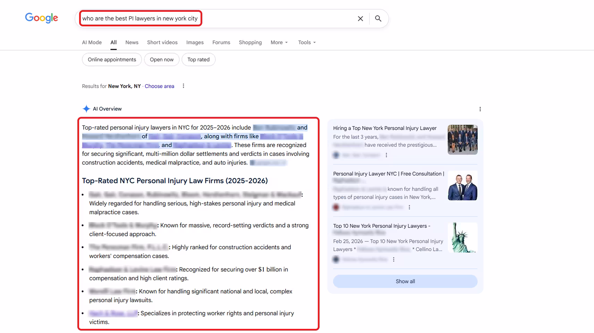Open three-dot menu under Hiring a Top Lawyer source
594x333 pixels.
[387, 155]
